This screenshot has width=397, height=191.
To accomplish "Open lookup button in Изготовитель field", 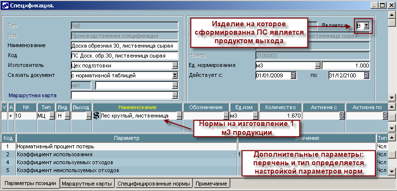I will coord(175,65).
